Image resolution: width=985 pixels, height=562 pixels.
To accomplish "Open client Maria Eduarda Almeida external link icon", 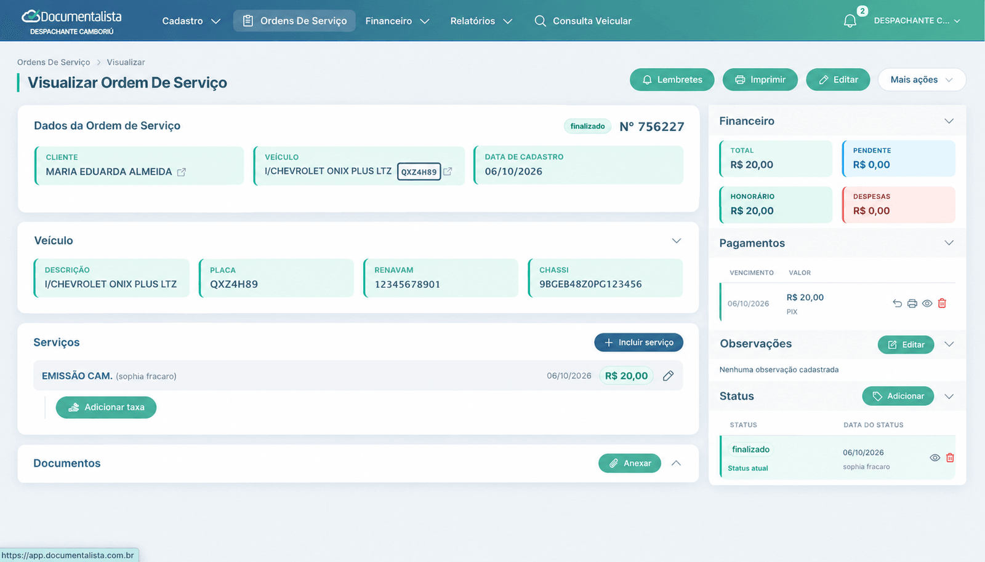I will pos(182,172).
